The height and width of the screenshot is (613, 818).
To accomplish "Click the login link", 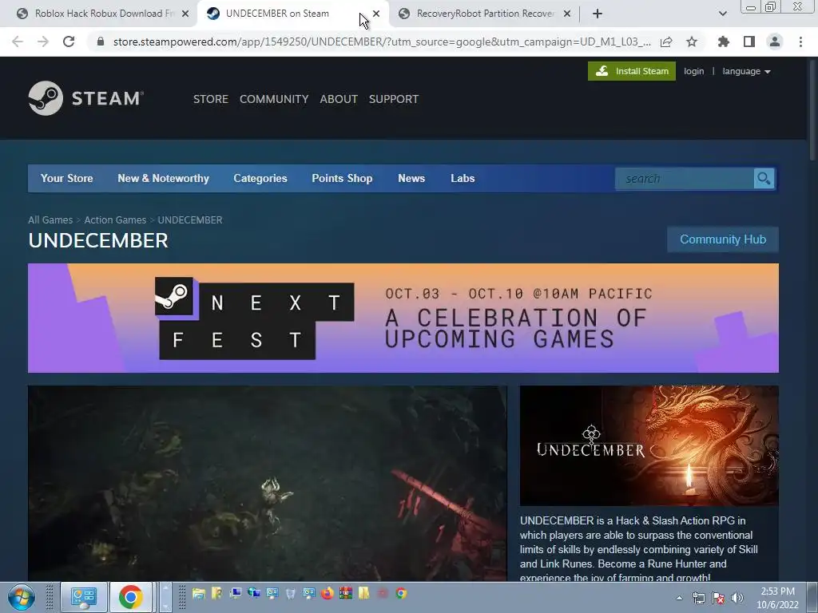I will click(x=694, y=71).
